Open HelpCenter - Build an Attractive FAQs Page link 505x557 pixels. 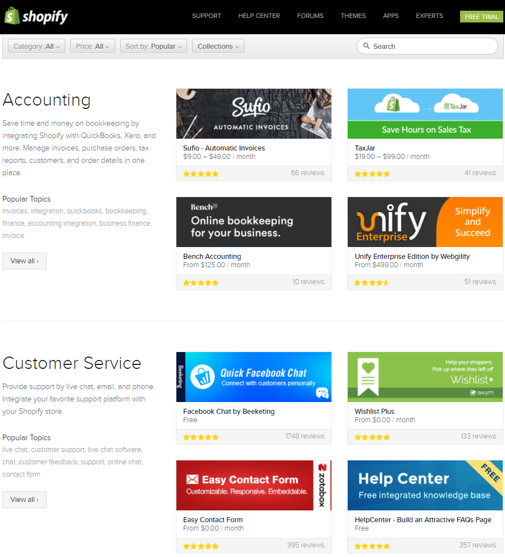[423, 520]
